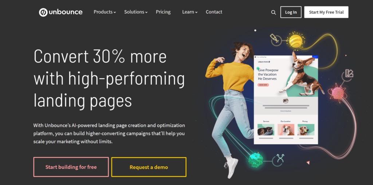Viewport: 373px width, 185px height.
Task: Click the ruler and pencil design icon
Action: pyautogui.click(x=349, y=74)
